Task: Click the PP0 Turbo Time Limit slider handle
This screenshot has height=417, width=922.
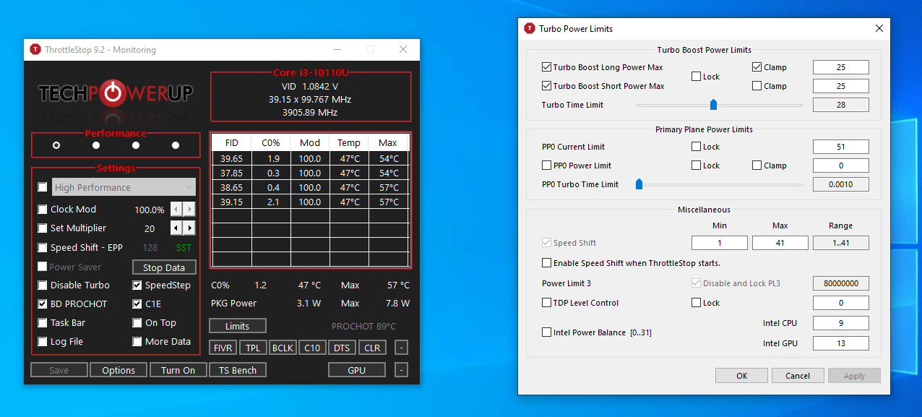Action: (x=639, y=184)
